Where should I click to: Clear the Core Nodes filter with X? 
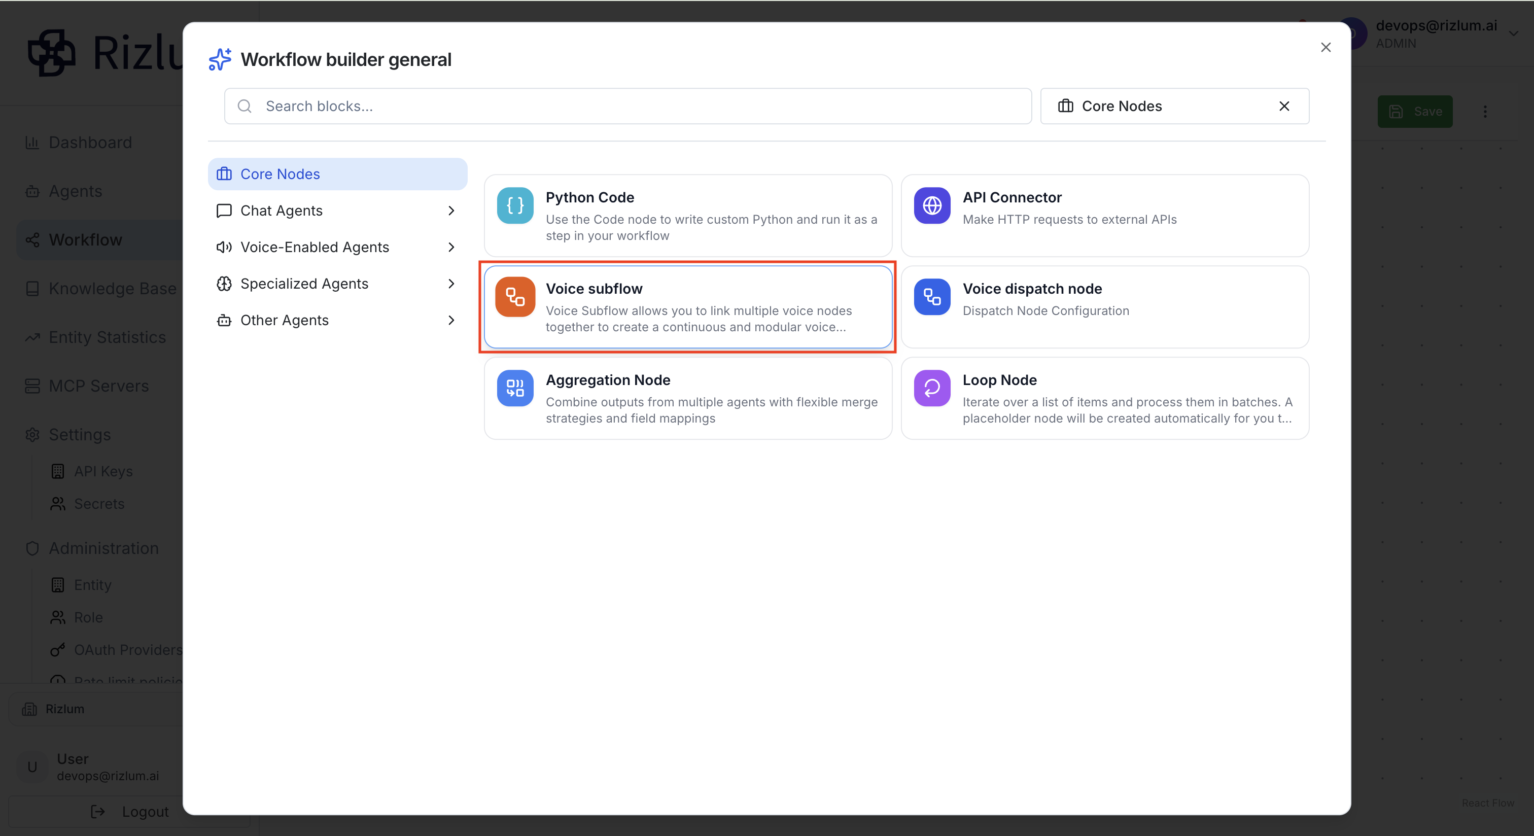(x=1284, y=106)
